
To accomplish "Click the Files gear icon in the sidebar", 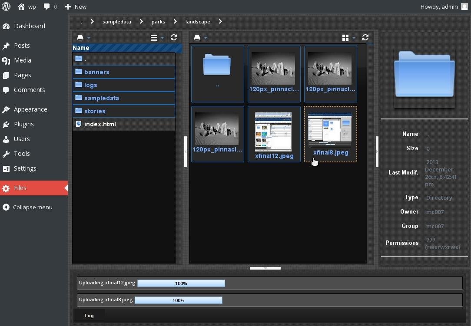I will [x=7, y=188].
